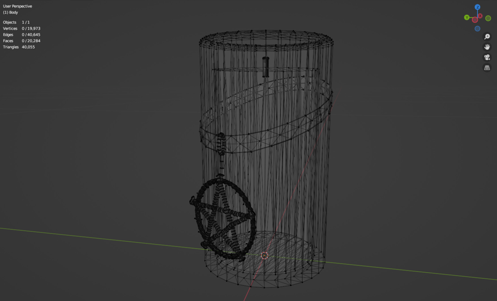Click the 'Vertices' statistics label

[x=10, y=29]
